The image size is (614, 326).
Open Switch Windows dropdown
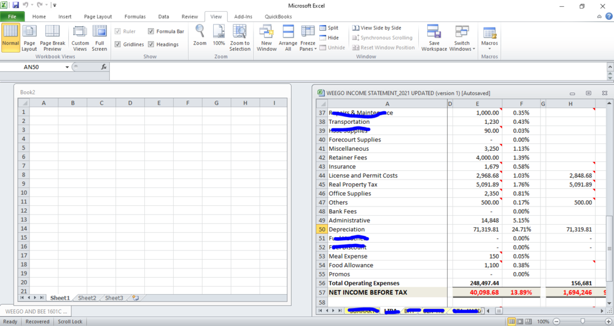click(x=462, y=37)
